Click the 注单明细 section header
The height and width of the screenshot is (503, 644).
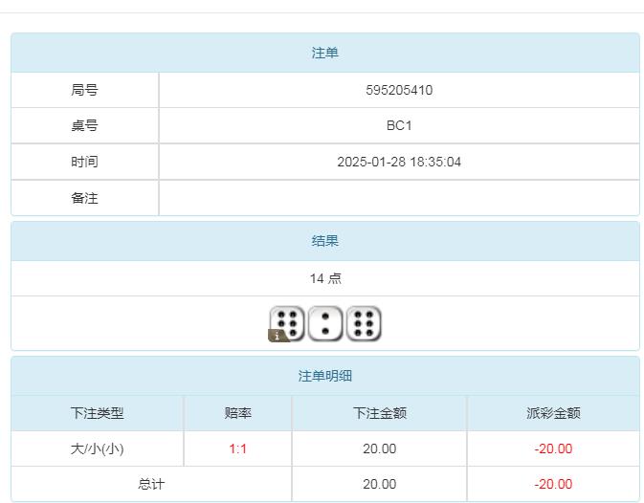[x=325, y=376]
